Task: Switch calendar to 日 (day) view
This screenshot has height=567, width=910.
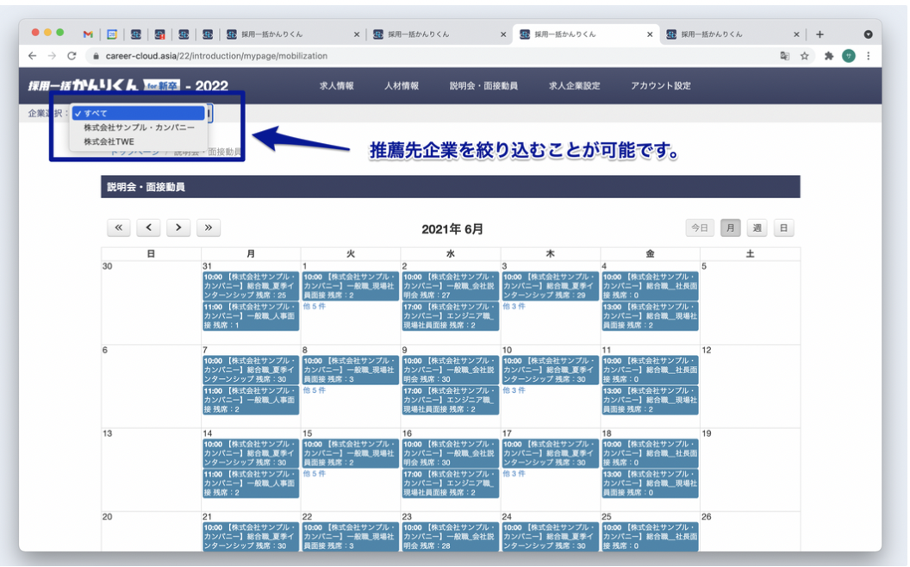Action: tap(782, 227)
